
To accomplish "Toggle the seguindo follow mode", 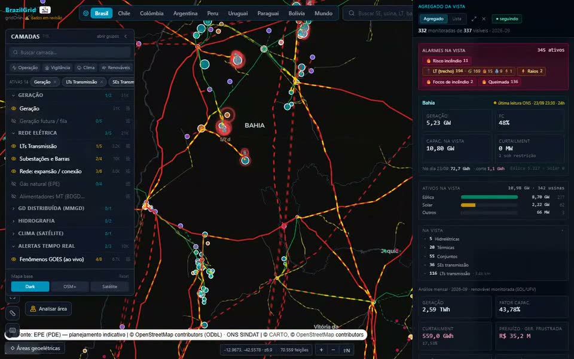I will [x=506, y=19].
